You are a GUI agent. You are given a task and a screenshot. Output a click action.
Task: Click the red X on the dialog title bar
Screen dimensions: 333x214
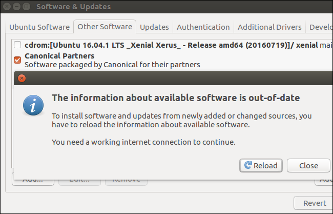[x=22, y=79]
